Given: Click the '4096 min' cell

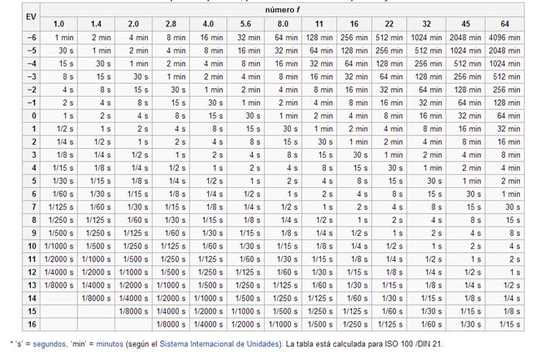Looking at the screenshot, I should [x=505, y=36].
